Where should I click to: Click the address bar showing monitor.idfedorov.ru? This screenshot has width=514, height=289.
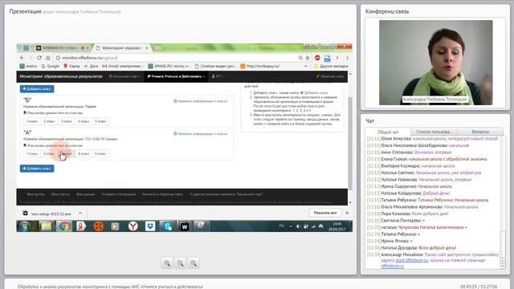click(177, 58)
